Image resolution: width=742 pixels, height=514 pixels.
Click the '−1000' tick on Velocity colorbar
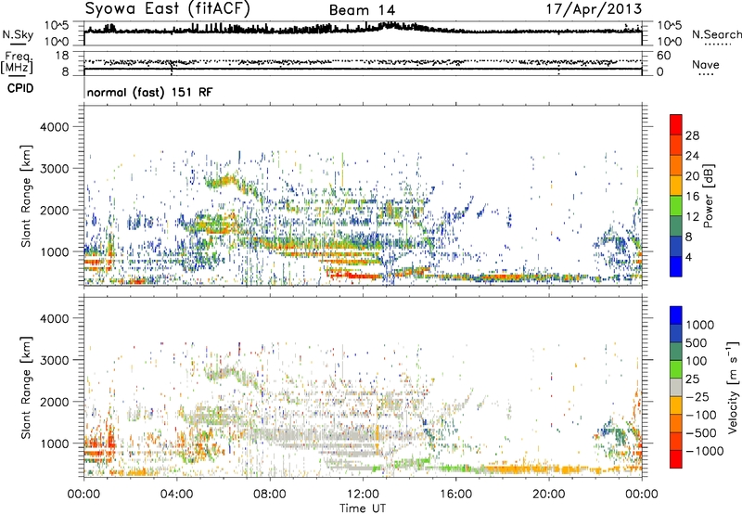point(705,451)
